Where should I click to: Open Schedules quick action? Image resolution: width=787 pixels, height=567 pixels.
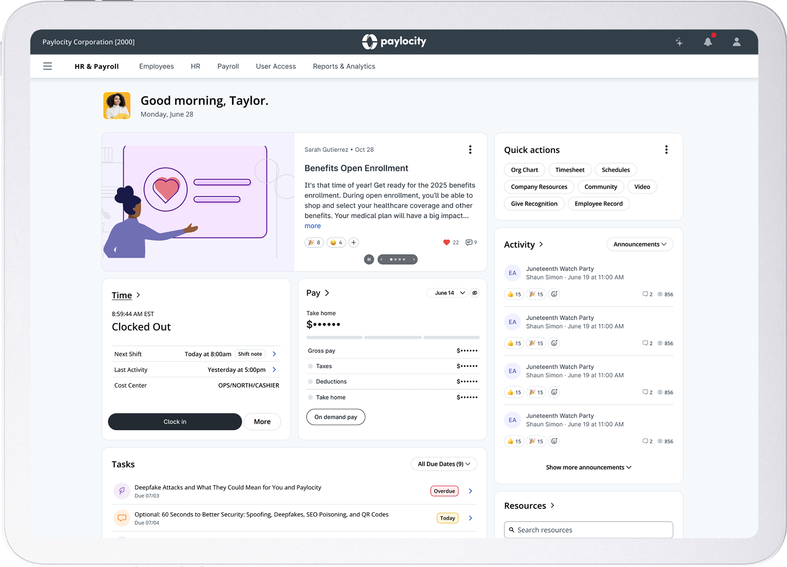tap(616, 170)
